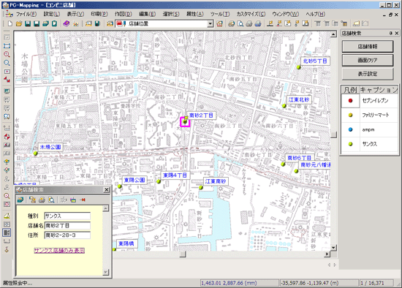
Task: Click the highlighted pressed icon in left toolbar
Action: coord(7,232)
